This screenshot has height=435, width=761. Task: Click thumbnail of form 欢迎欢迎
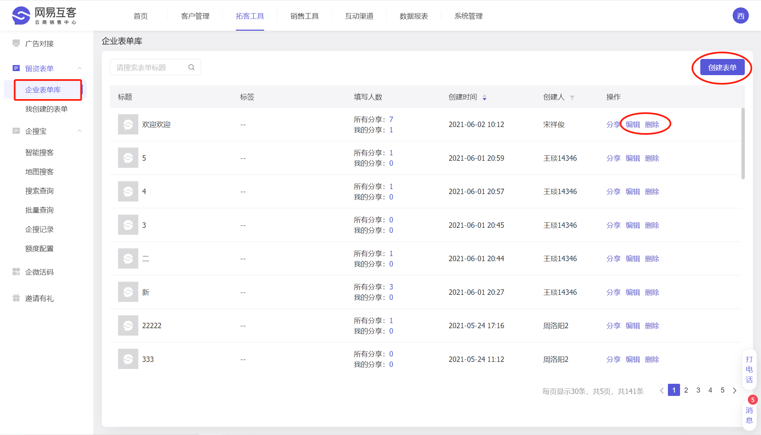pos(128,124)
